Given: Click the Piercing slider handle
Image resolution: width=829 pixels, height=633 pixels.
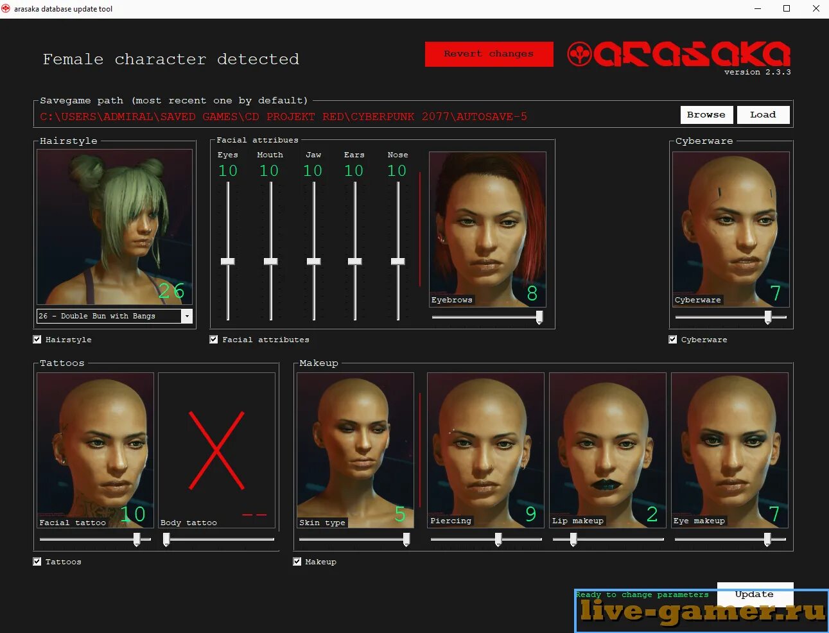Looking at the screenshot, I should point(498,539).
